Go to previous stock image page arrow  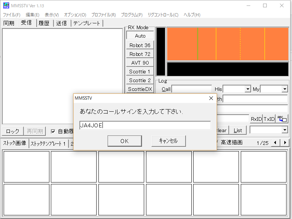click(275, 143)
